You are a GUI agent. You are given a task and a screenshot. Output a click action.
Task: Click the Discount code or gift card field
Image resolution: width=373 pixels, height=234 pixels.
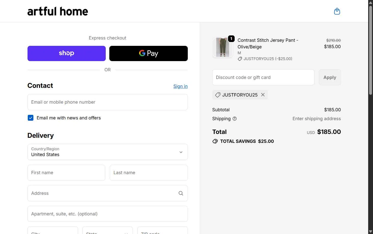tap(263, 77)
